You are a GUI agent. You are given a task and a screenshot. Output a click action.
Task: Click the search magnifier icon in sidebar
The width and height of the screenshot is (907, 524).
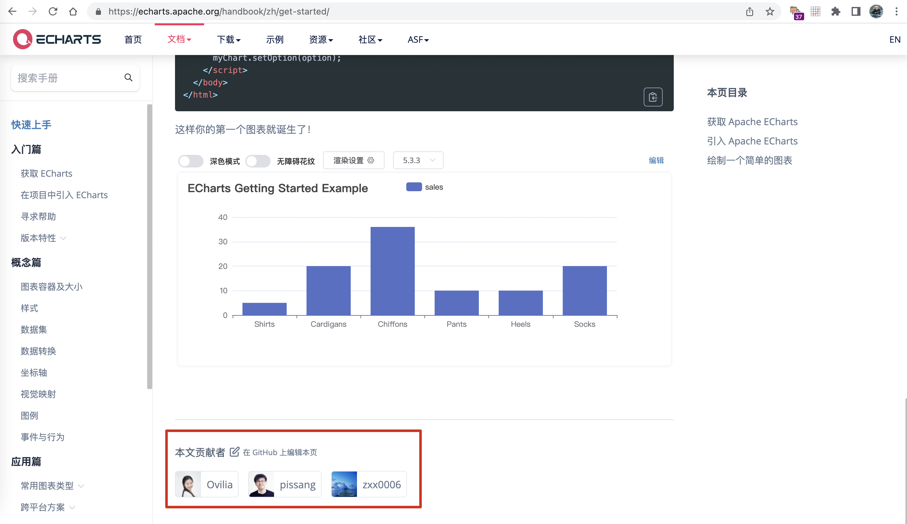coord(128,78)
